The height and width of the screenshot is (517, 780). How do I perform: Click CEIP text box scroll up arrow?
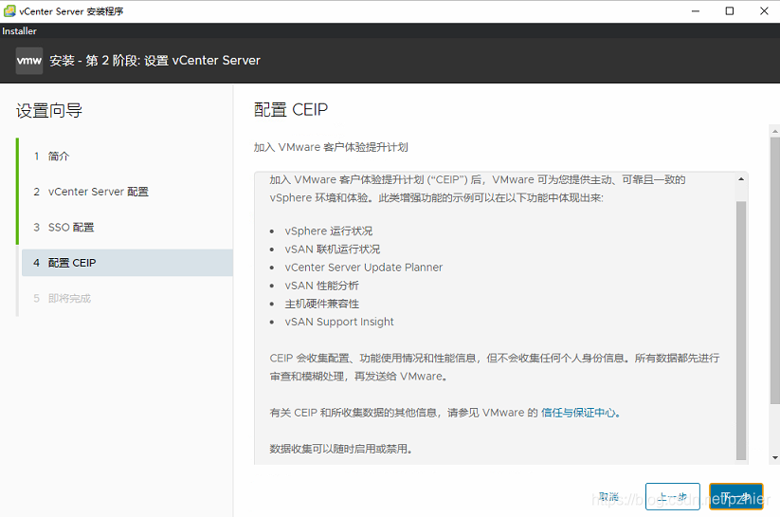click(741, 179)
